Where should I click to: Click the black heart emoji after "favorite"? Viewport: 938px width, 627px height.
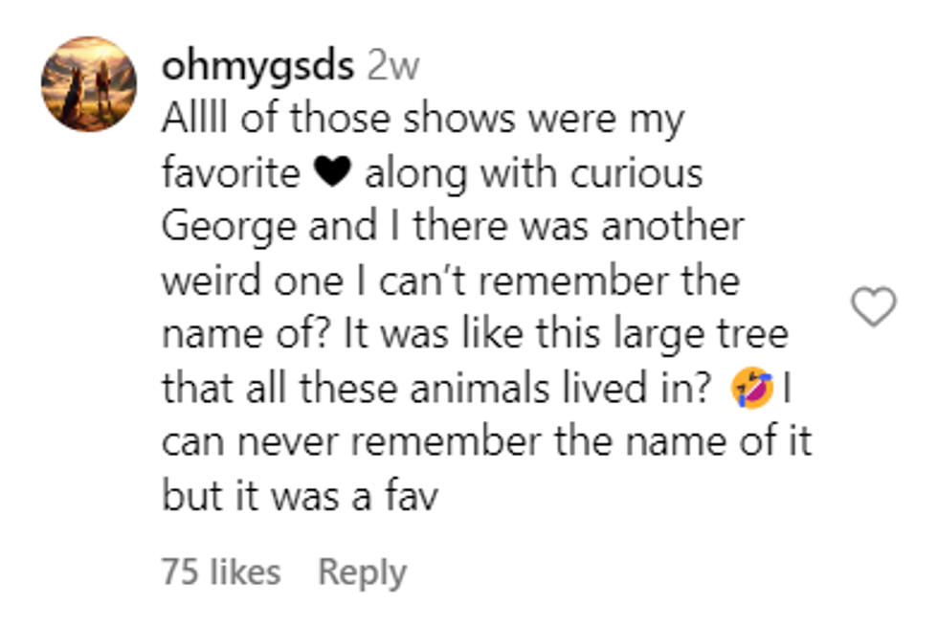pos(332,174)
